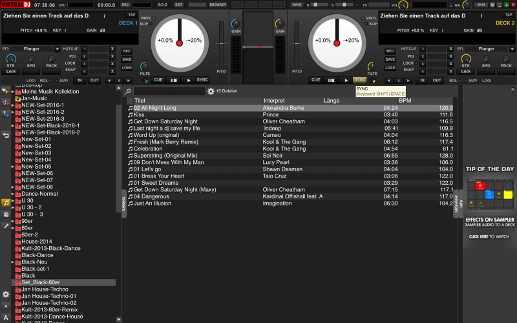517x323 pixels.
Task: Open the folders side tab
Action: pos(124,203)
